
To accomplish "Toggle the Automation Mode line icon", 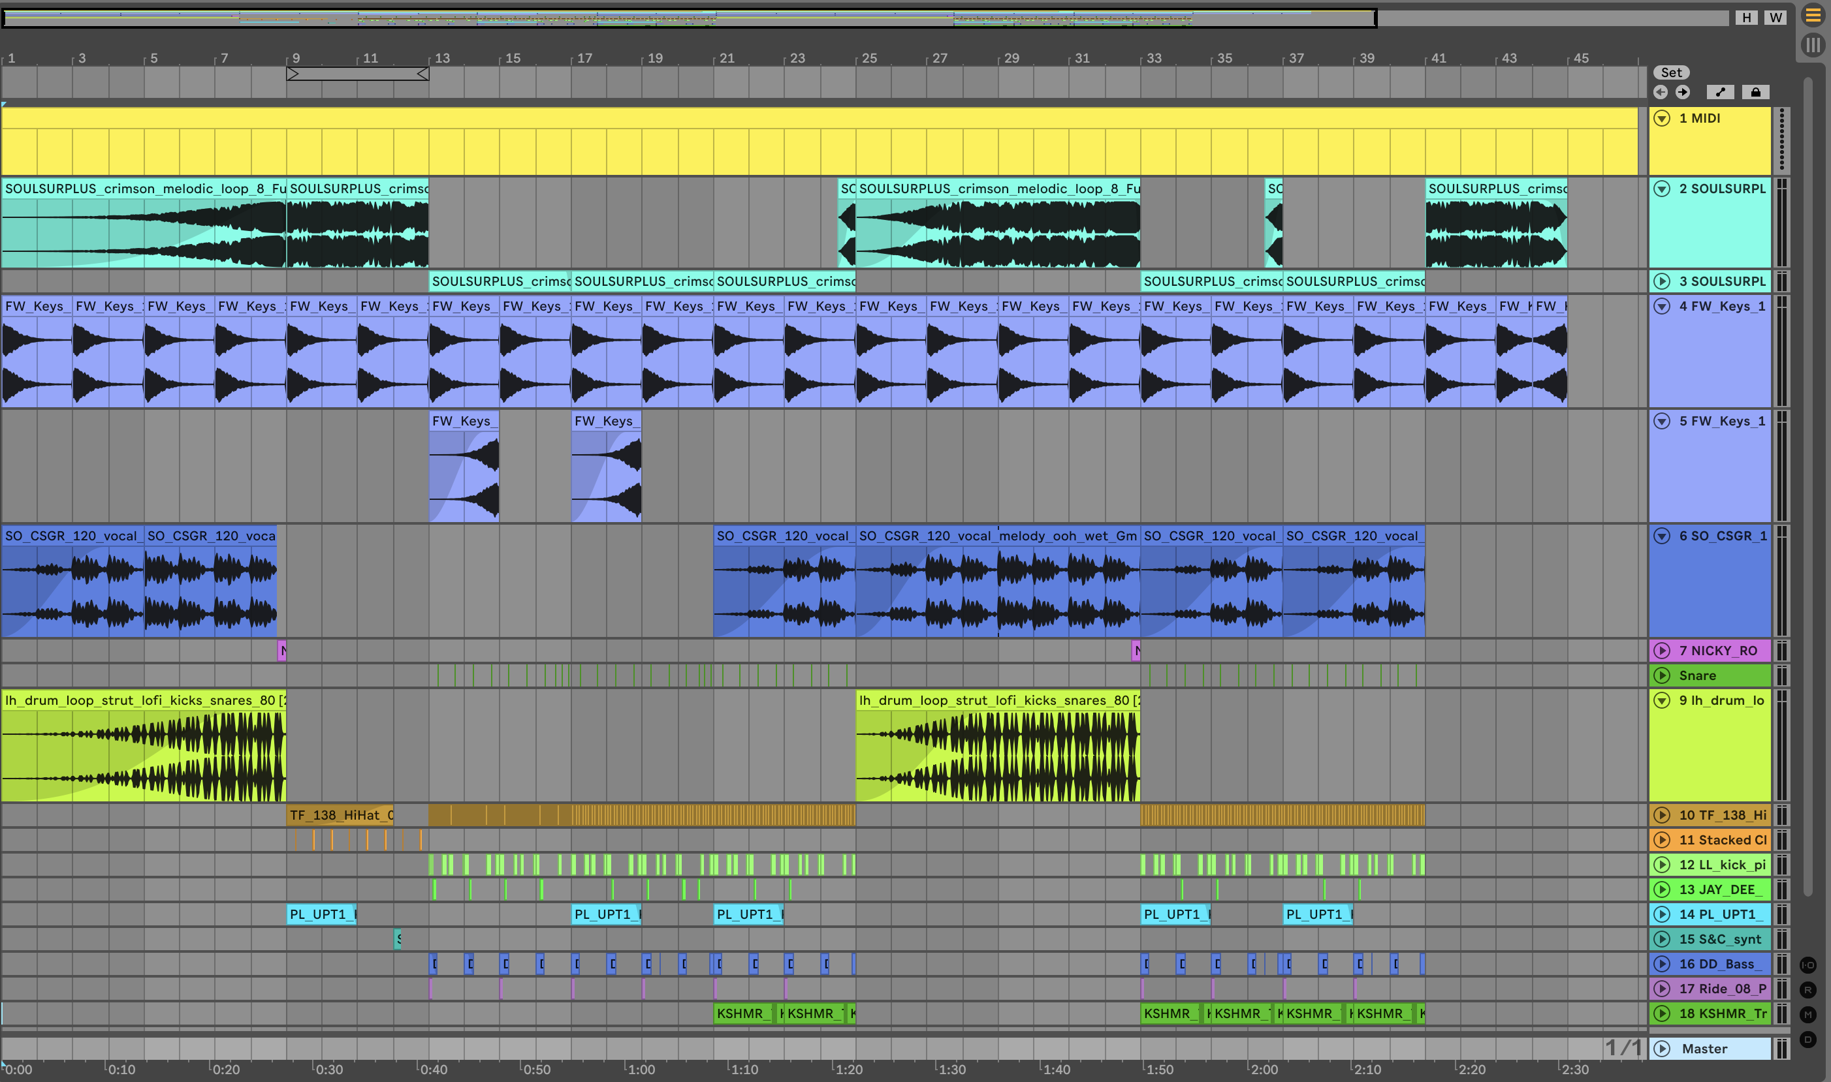I will click(1720, 92).
